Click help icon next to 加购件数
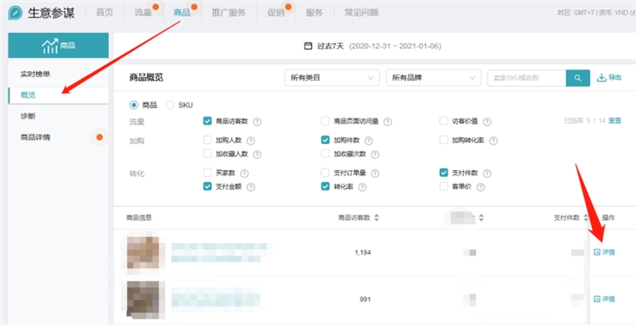 (x=368, y=140)
